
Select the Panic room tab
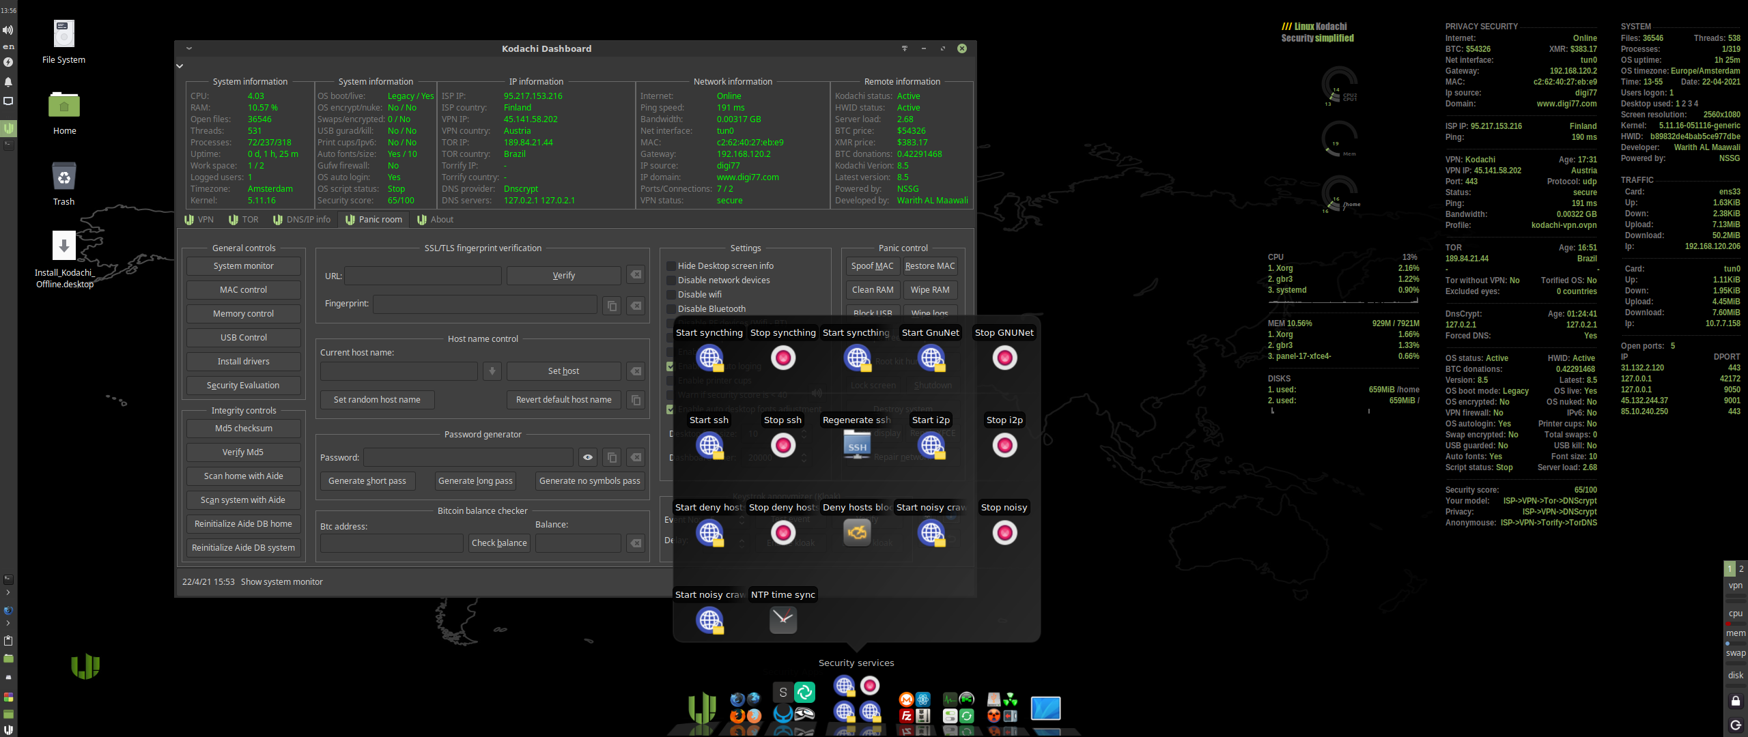click(374, 220)
